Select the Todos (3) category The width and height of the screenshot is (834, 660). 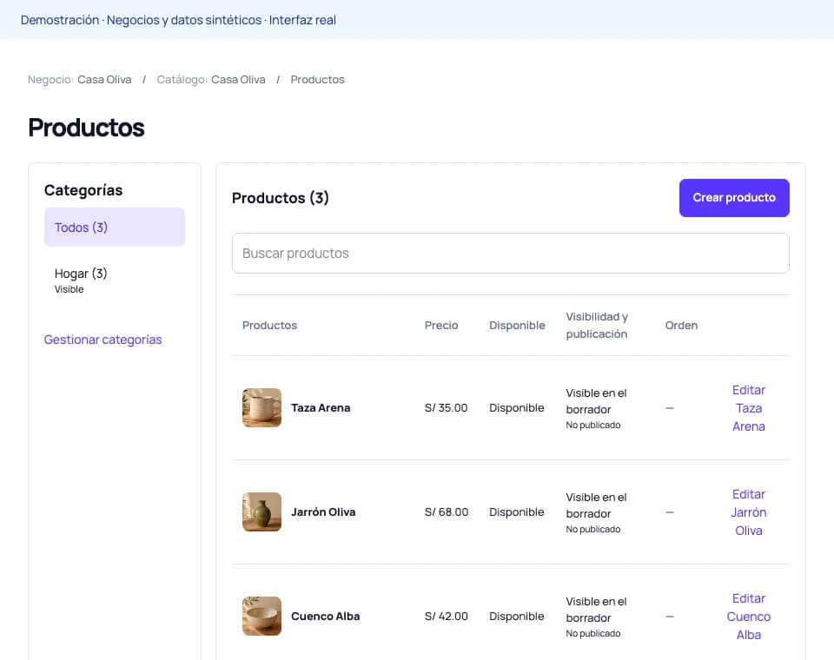(x=115, y=227)
